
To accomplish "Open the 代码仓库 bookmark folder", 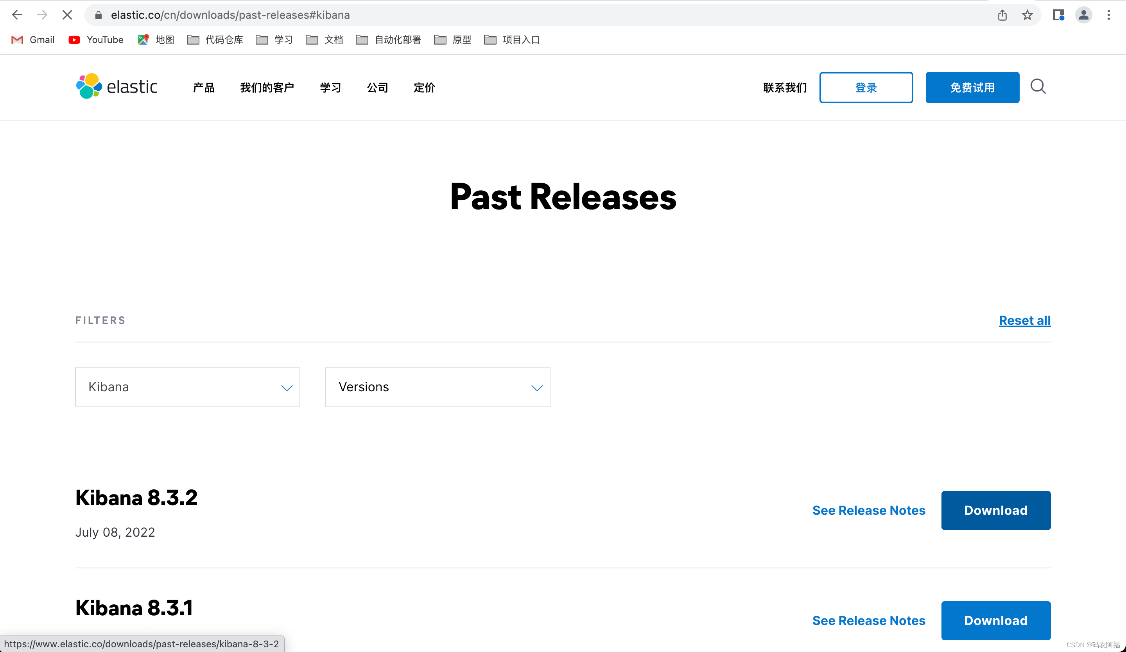I will pos(215,40).
